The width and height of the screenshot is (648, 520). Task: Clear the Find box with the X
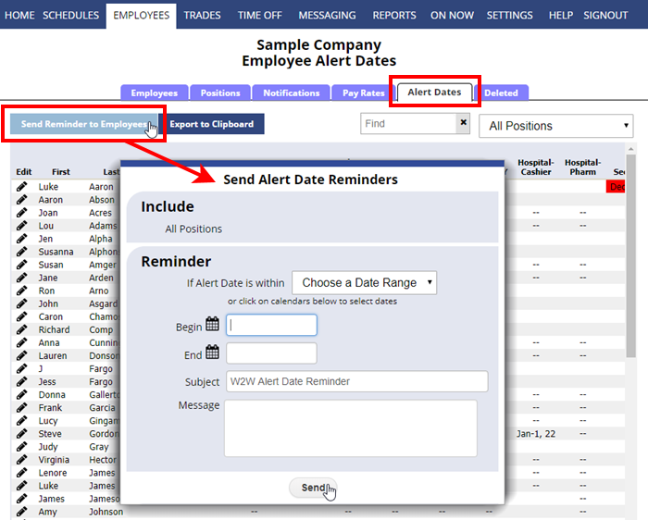pyautogui.click(x=463, y=123)
